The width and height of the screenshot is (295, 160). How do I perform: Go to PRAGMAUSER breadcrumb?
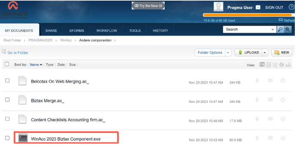[40, 40]
